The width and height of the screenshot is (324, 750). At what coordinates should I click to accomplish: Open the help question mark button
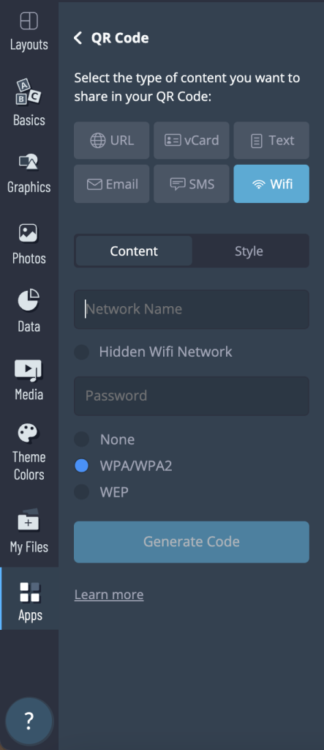click(x=29, y=721)
